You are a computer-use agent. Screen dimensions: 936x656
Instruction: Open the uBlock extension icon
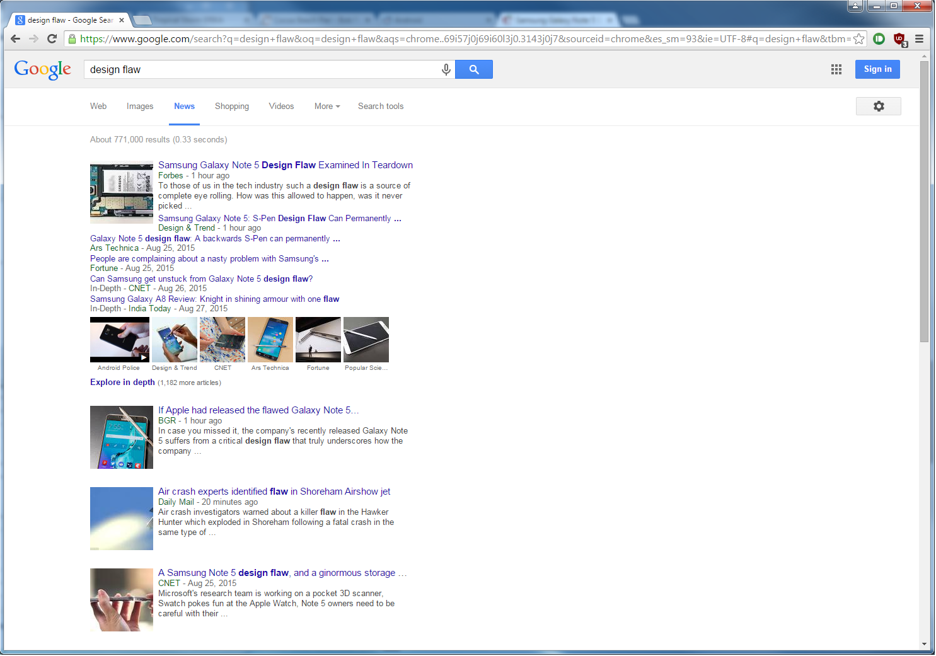click(900, 40)
